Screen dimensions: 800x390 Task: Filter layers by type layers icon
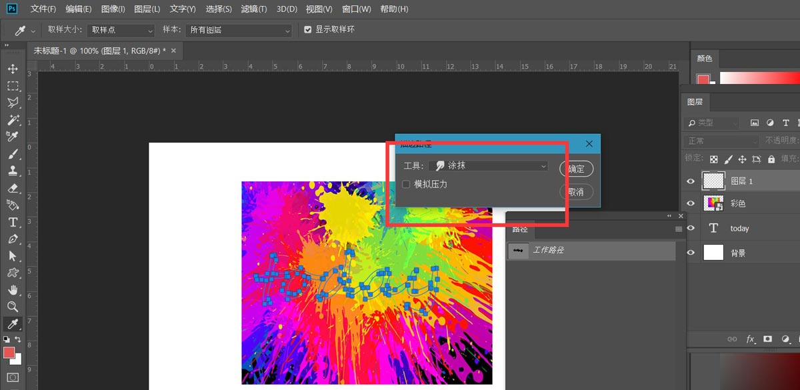click(x=786, y=123)
